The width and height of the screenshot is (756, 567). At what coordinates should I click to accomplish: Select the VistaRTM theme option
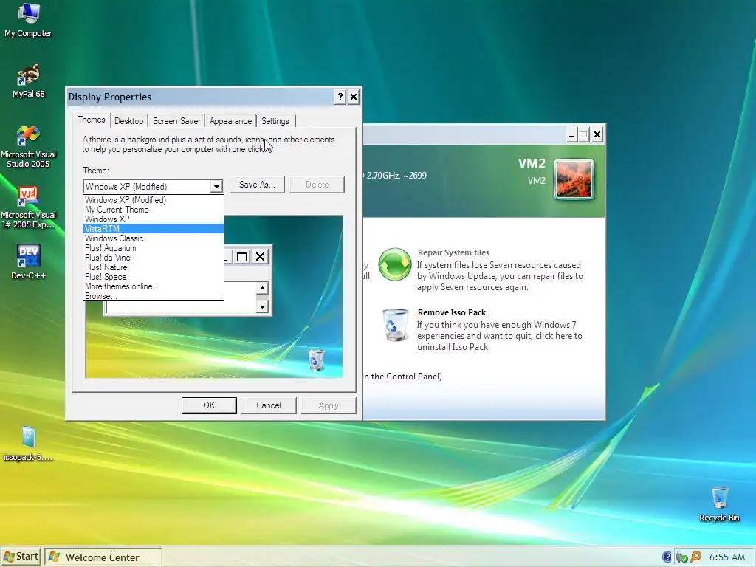tap(154, 229)
